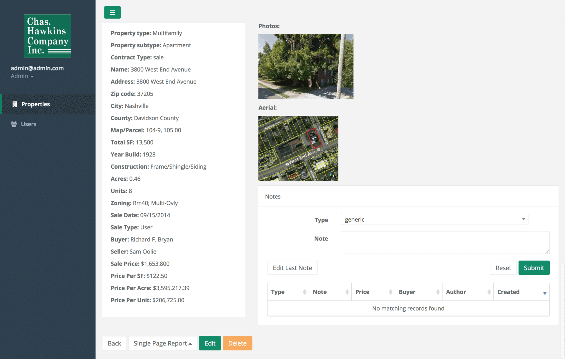This screenshot has width=565, height=359.
Task: Open the aerial parcel map thumbnail
Action: pos(298,148)
